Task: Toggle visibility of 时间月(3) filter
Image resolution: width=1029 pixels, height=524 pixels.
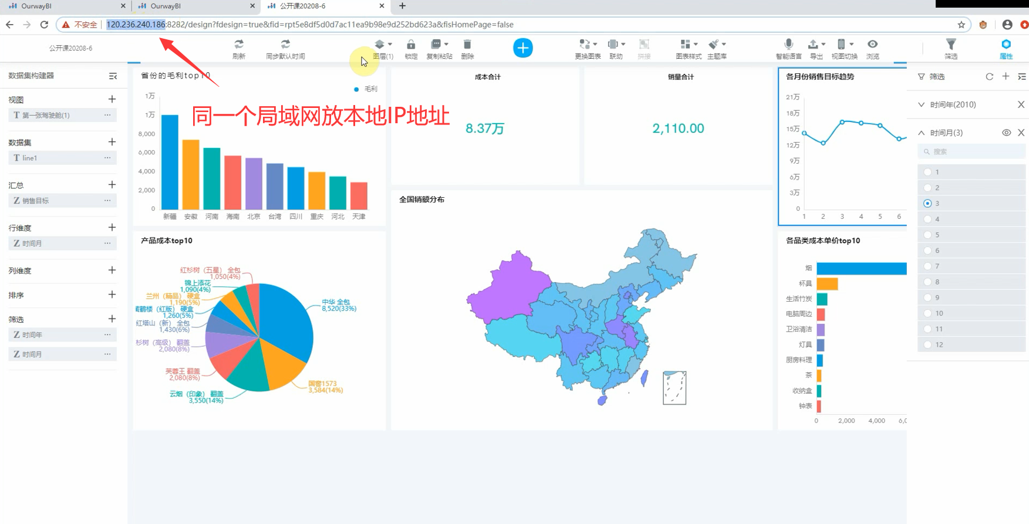Action: click(1006, 133)
